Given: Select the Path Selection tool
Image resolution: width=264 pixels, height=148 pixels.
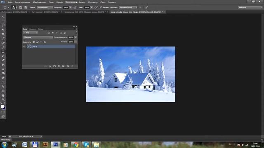Looking at the screenshot, I should [x=3, y=87].
